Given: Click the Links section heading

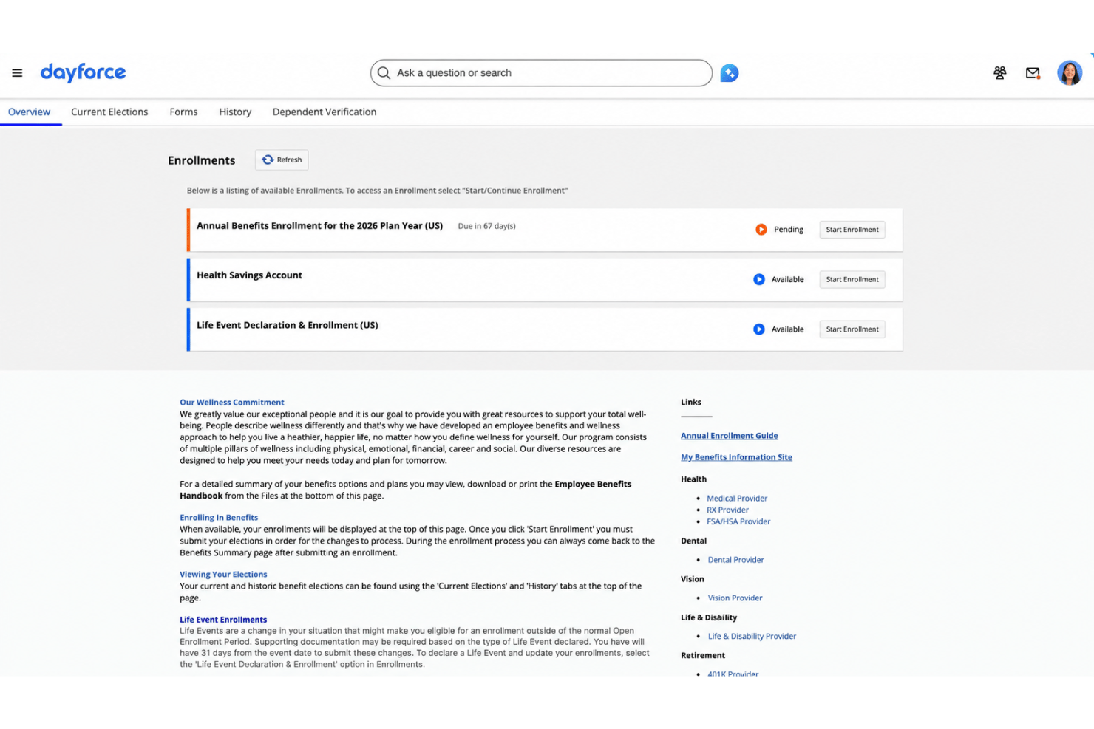Looking at the screenshot, I should coord(691,403).
